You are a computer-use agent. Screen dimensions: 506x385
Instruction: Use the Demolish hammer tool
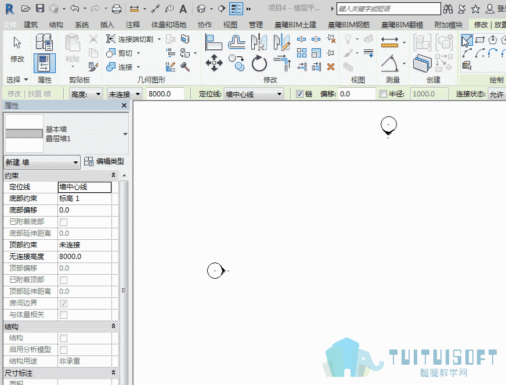point(185,67)
